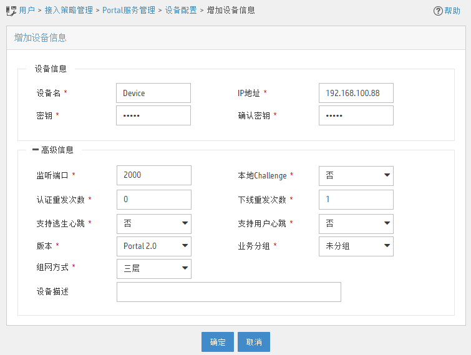The height and width of the screenshot is (355, 471).
Task: Go to 用户 breadcrumb link
Action: point(27,10)
